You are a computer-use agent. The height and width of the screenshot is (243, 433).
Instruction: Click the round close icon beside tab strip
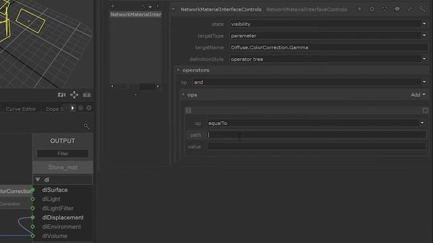point(89,108)
